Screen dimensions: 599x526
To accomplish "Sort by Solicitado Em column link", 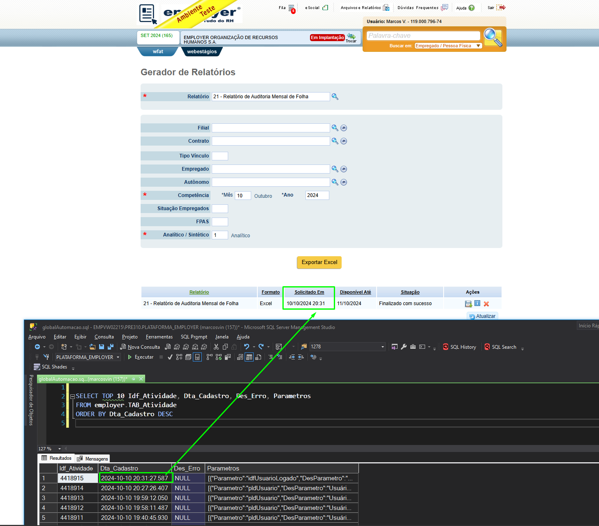I will pyautogui.click(x=309, y=292).
